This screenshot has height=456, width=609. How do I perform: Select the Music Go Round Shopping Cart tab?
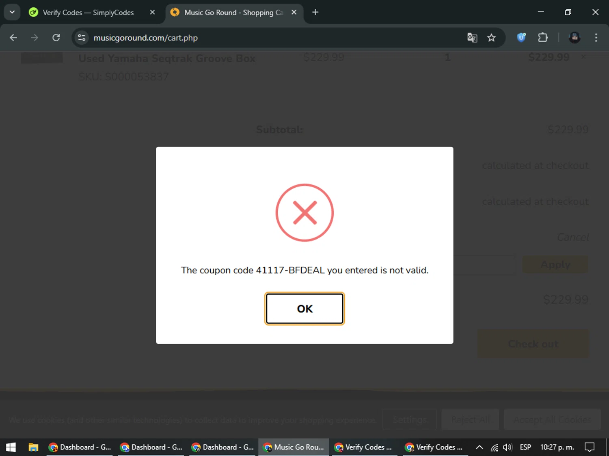coord(234,12)
